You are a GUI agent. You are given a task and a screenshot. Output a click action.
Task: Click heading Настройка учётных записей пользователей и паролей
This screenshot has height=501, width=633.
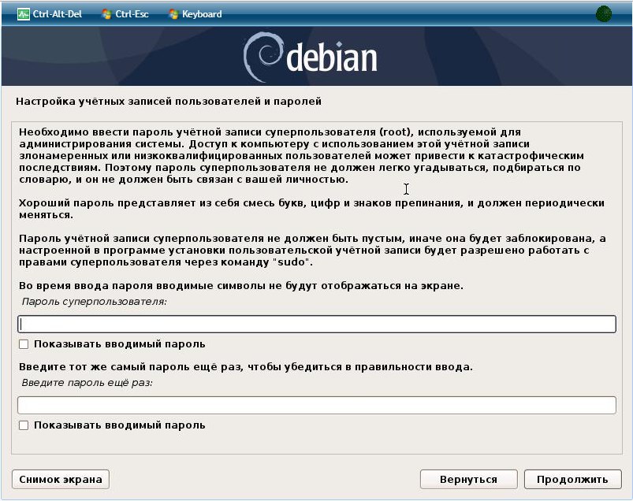pyautogui.click(x=169, y=102)
